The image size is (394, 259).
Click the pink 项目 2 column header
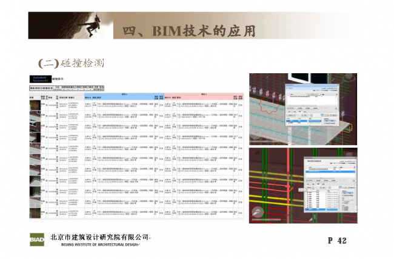tap(201, 96)
